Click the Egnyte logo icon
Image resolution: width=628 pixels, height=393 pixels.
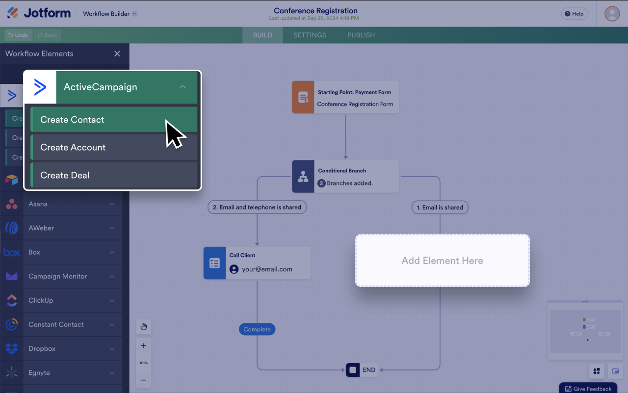[12, 372]
